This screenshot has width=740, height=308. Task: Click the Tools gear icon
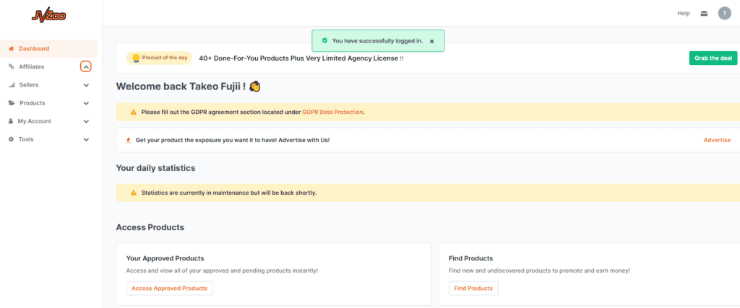(12, 139)
